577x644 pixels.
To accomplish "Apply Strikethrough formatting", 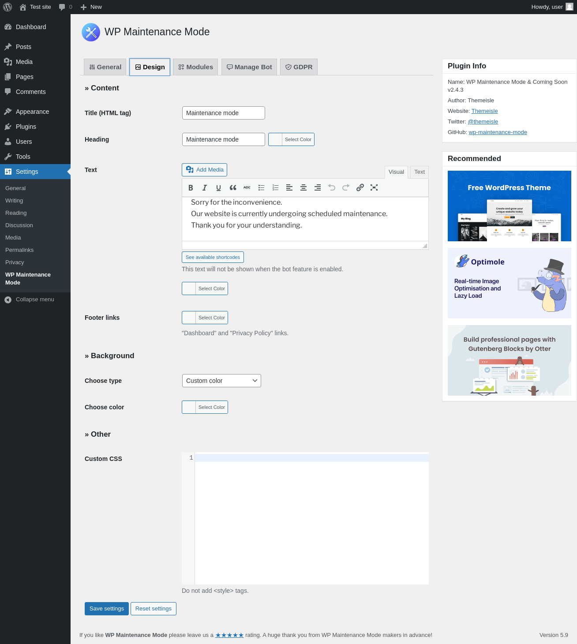I will coord(247,187).
